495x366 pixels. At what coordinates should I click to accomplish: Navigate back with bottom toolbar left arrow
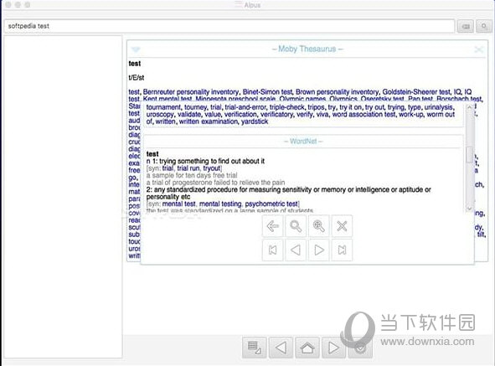(x=281, y=348)
